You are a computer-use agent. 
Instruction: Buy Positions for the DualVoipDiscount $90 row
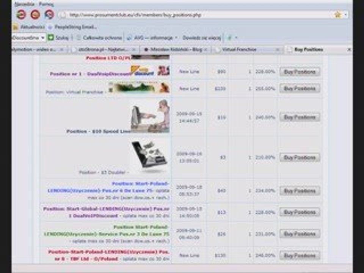click(x=300, y=72)
